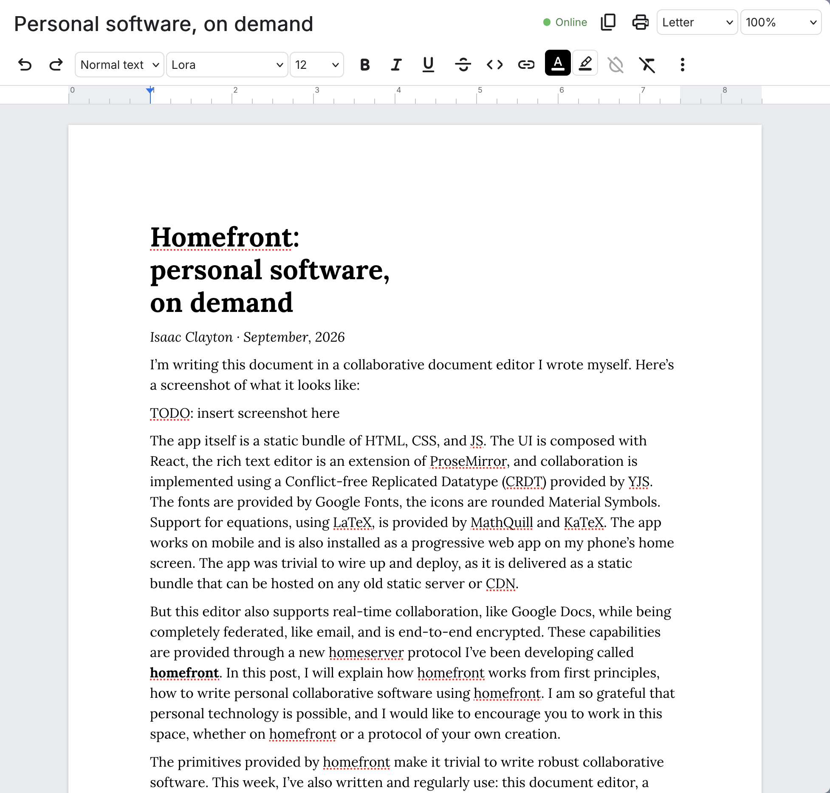Viewport: 830px width, 793px height.
Task: Click the word 'KaTeX' in the paragraph
Action: tap(584, 522)
